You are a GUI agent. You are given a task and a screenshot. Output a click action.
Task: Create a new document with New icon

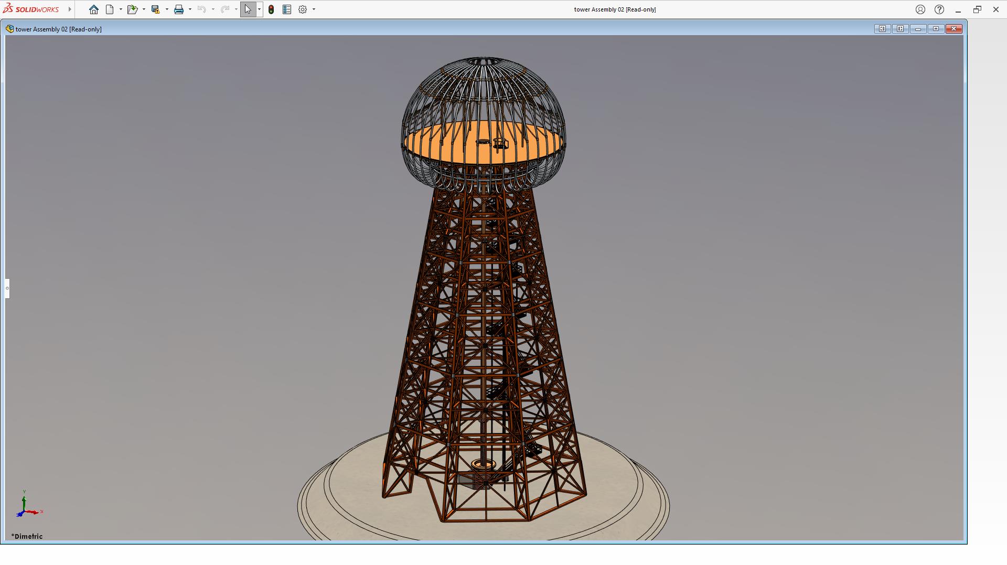click(110, 9)
